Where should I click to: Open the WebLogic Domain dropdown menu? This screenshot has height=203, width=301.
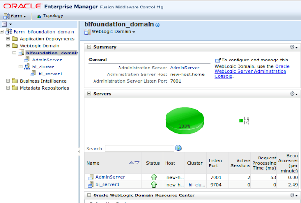tap(110, 32)
